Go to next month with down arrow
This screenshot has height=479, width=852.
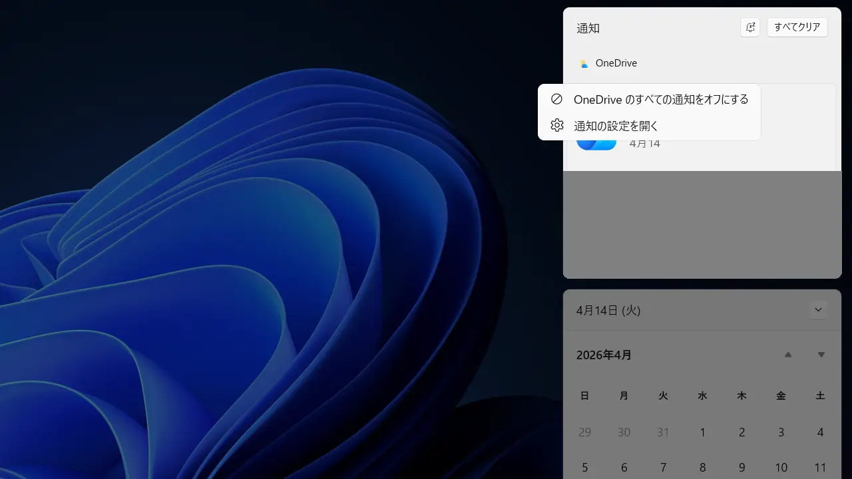tap(821, 355)
